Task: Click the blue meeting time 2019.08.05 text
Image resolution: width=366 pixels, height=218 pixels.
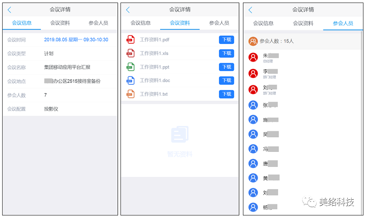Action: [x=76, y=40]
